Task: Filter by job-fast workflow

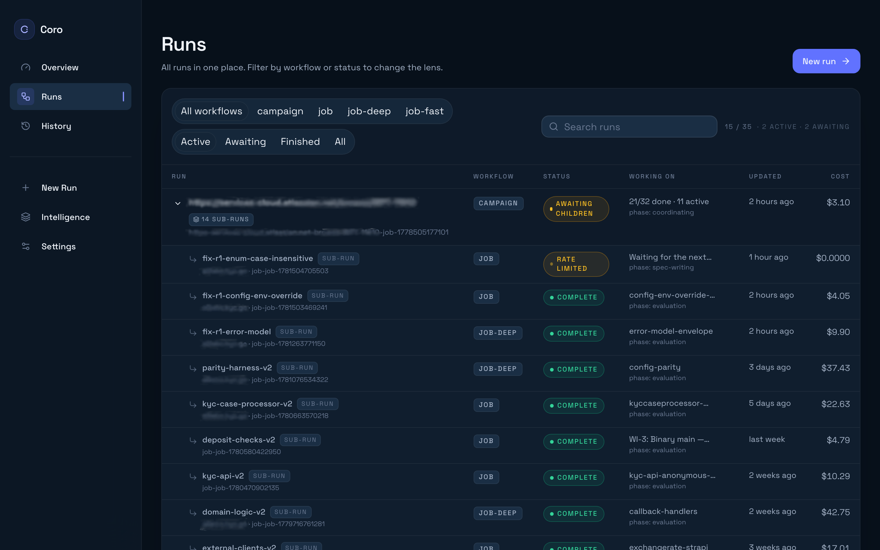Action: click(x=424, y=111)
